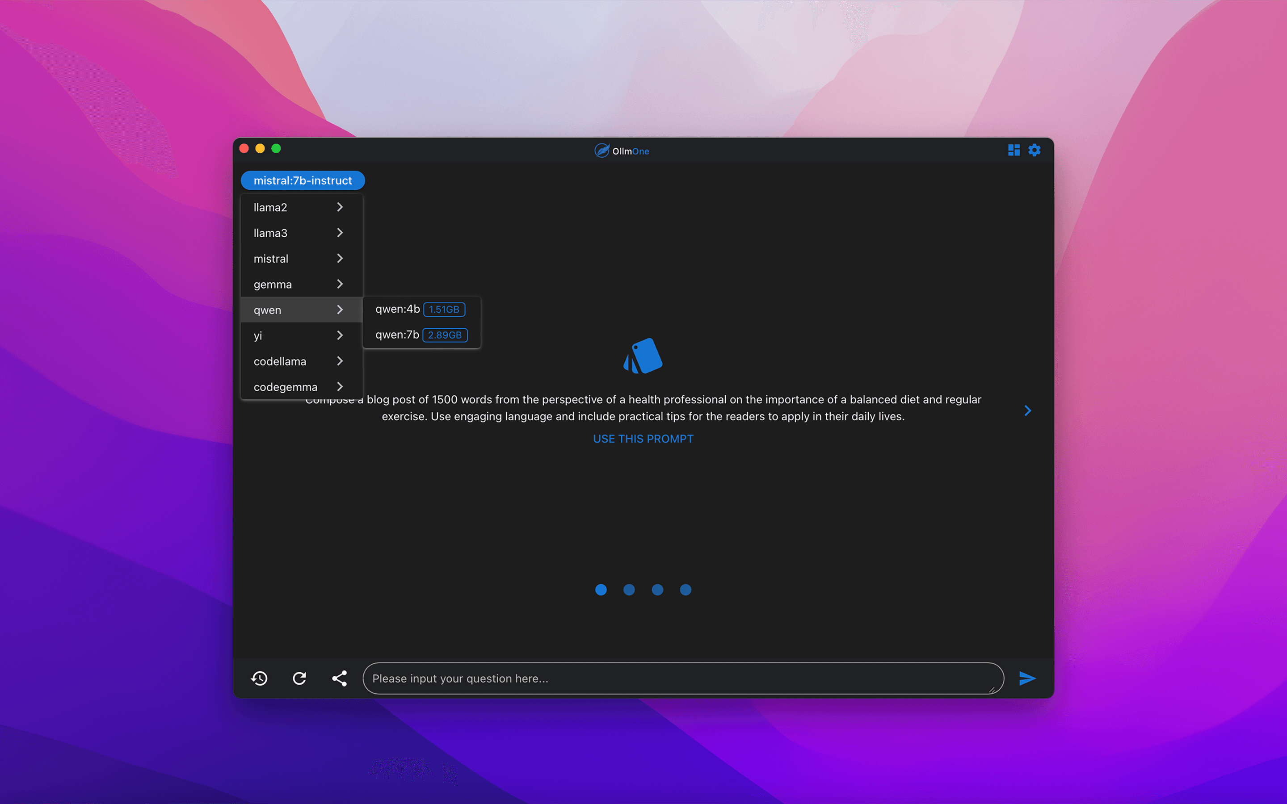
Task: Click the blue prompt cards icon
Action: [643, 356]
